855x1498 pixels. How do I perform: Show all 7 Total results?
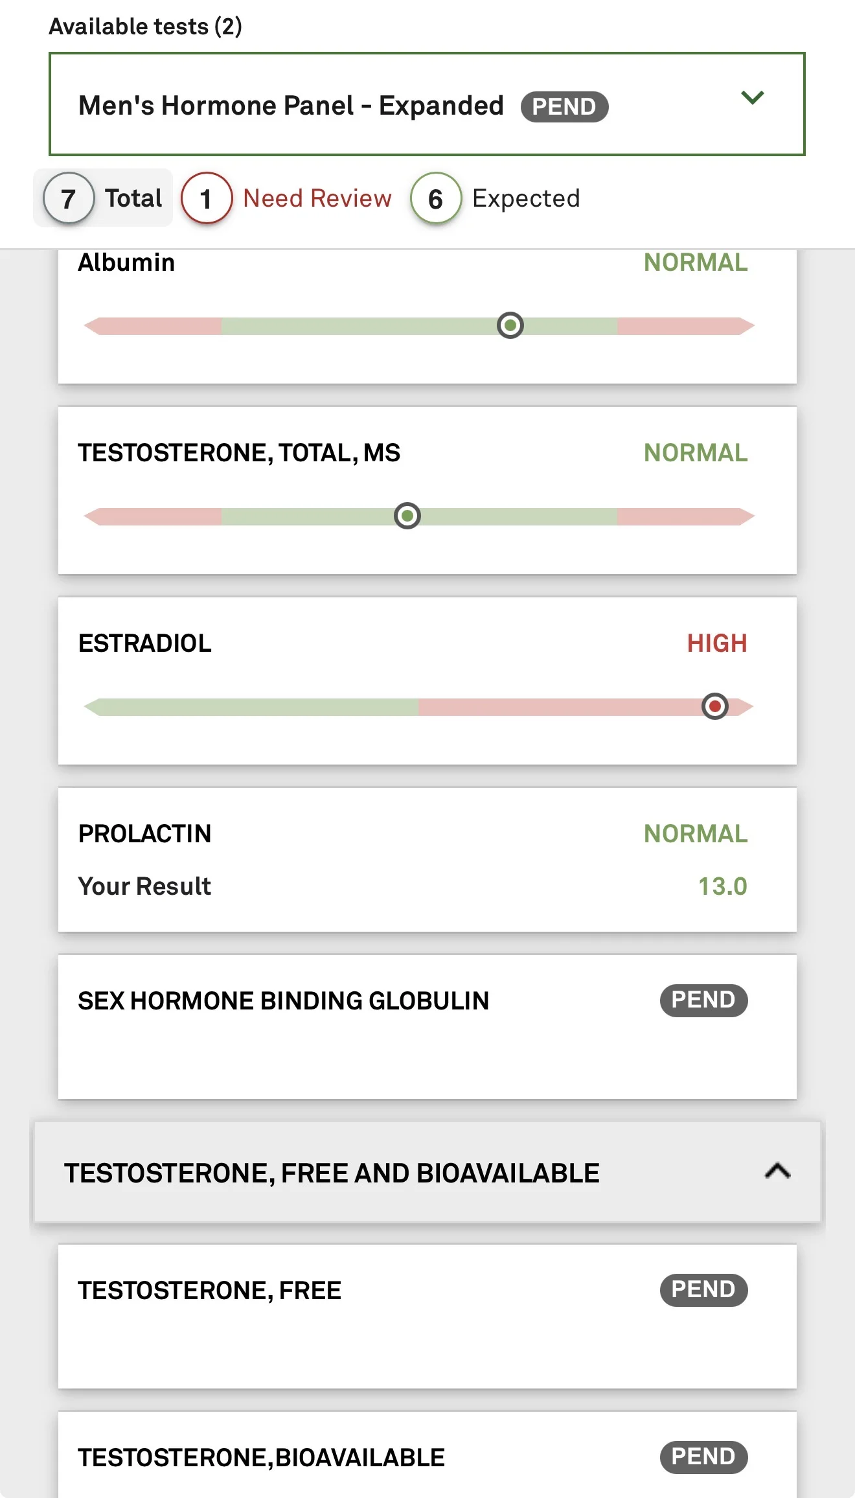click(x=103, y=198)
